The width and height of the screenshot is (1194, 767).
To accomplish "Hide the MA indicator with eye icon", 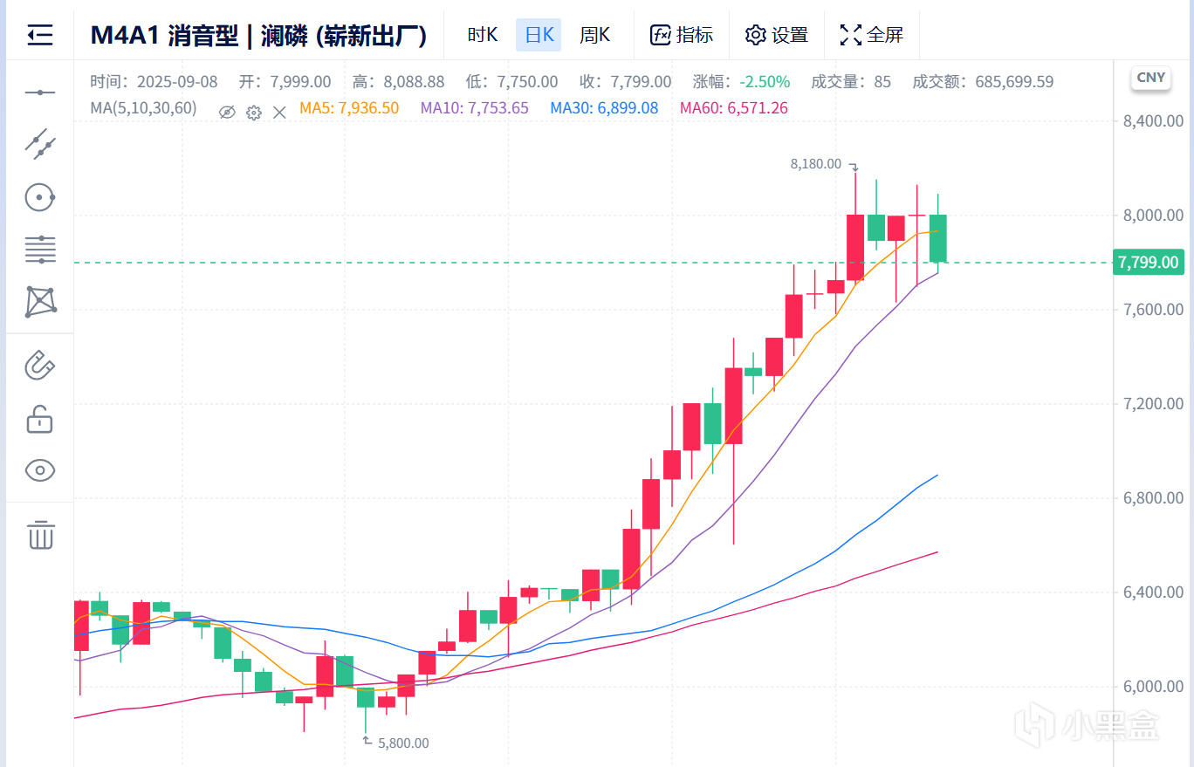I will (x=227, y=112).
